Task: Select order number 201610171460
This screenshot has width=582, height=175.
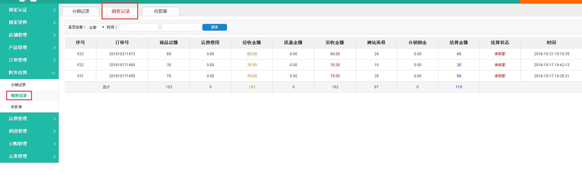Action: click(122, 65)
